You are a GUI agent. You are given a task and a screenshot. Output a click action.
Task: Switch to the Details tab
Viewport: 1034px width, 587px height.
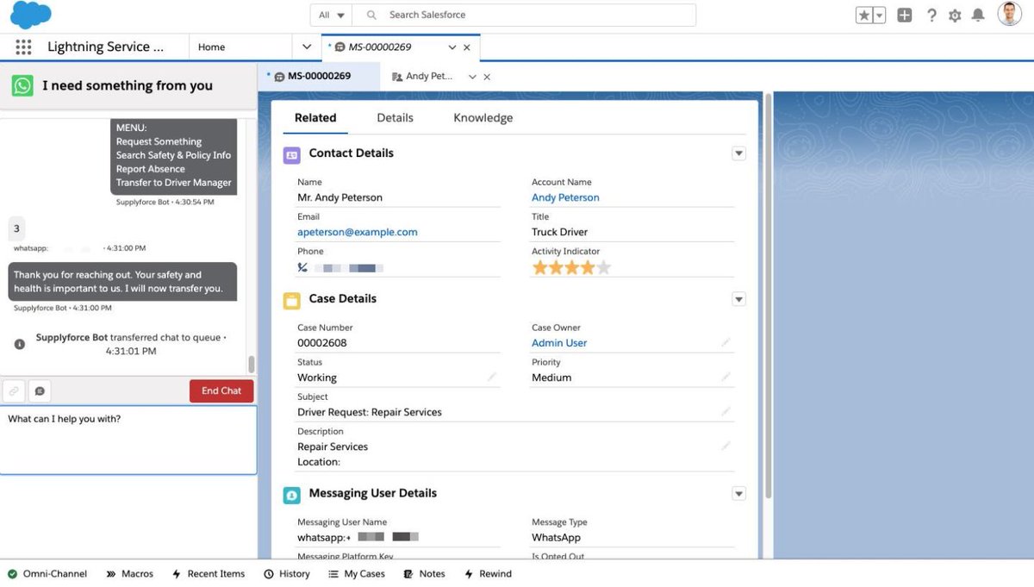click(x=395, y=118)
